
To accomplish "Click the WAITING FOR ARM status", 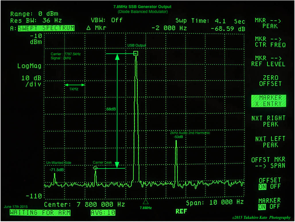I will click(x=40, y=213).
